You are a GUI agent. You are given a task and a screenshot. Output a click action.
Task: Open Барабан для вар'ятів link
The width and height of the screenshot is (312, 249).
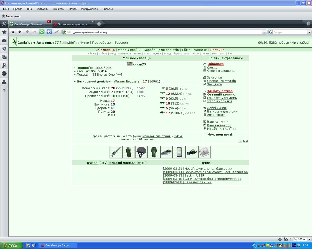click(x=161, y=50)
